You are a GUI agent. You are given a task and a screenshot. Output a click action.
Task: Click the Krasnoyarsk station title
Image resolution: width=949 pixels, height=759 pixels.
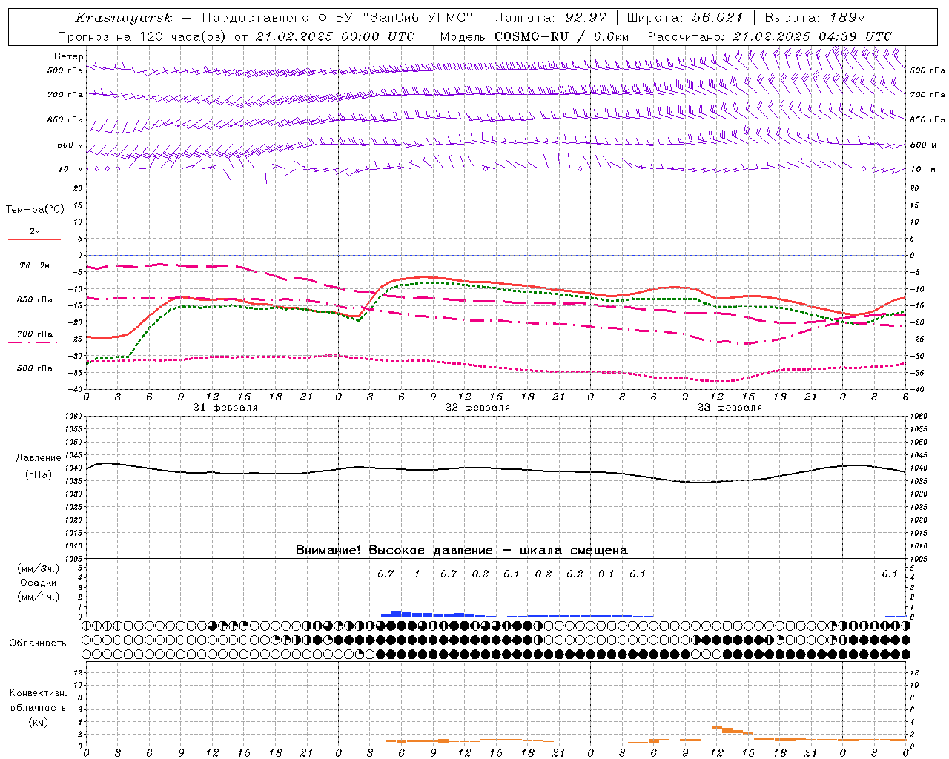[123, 18]
